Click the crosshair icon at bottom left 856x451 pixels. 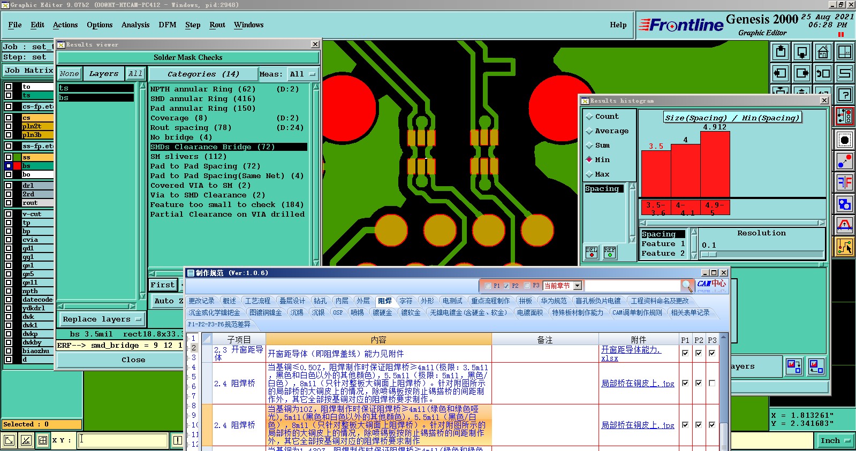coord(42,440)
